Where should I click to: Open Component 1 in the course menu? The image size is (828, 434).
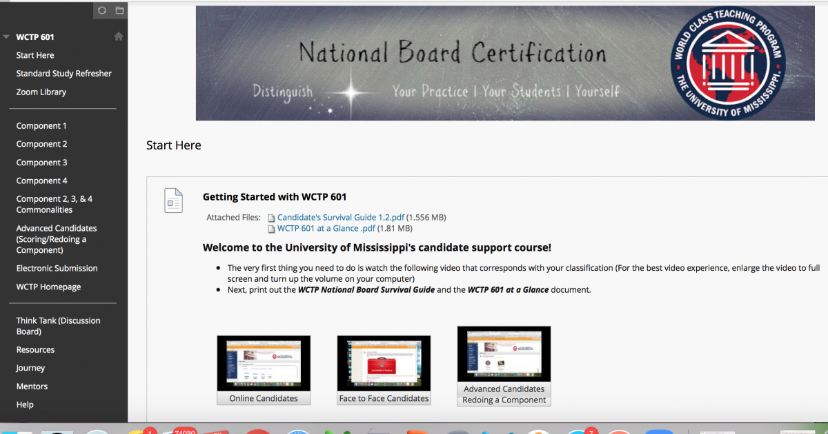[41, 126]
